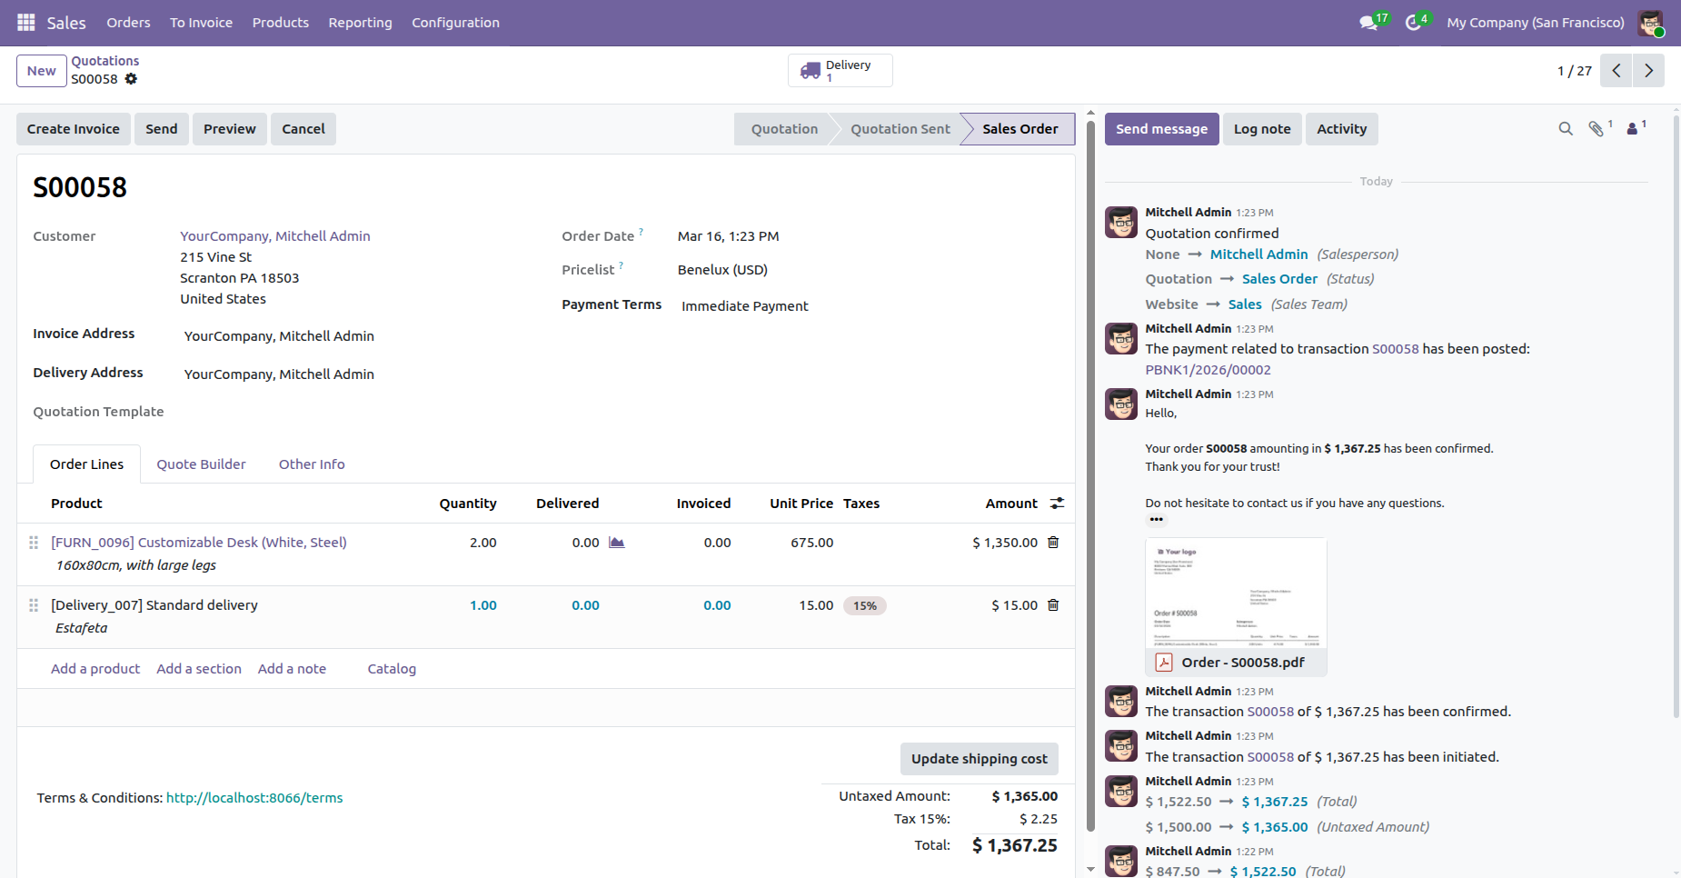Open the conversations chat icon
Image resolution: width=1681 pixels, height=878 pixels.
[1368, 23]
